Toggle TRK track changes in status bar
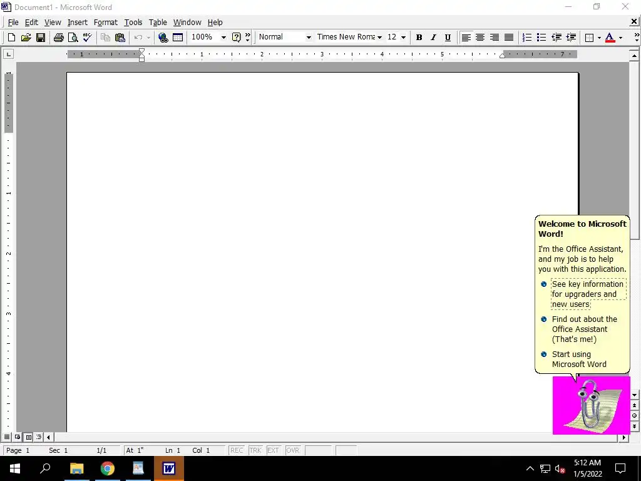This screenshot has width=641, height=481. tap(255, 450)
